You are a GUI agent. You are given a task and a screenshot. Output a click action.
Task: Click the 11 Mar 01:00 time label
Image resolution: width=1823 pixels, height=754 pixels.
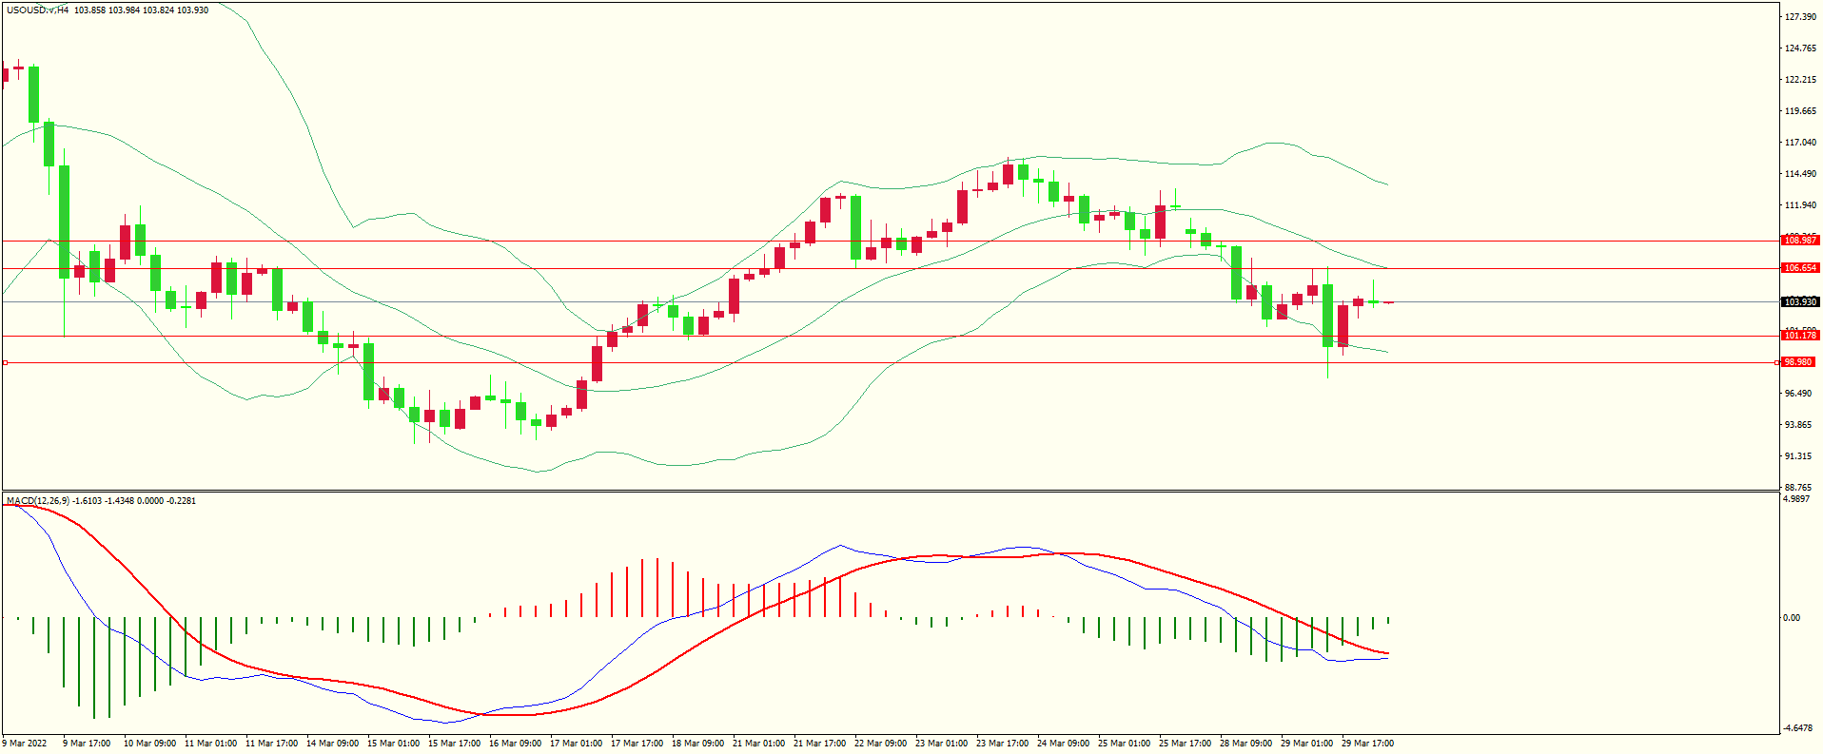(210, 744)
